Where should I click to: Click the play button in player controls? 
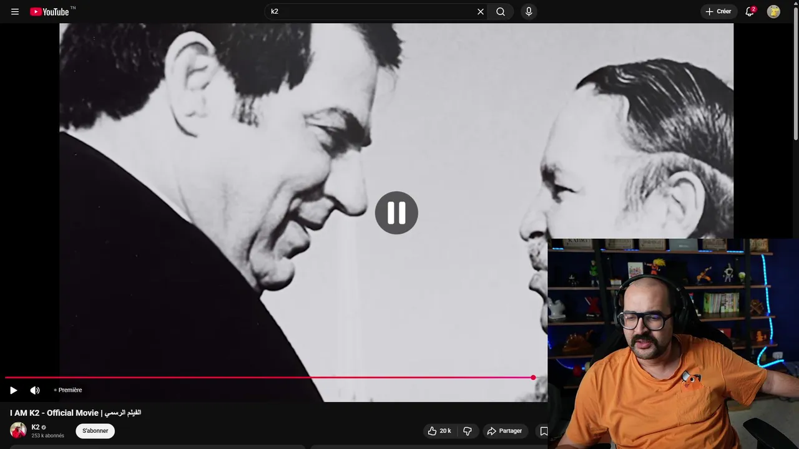click(x=13, y=390)
